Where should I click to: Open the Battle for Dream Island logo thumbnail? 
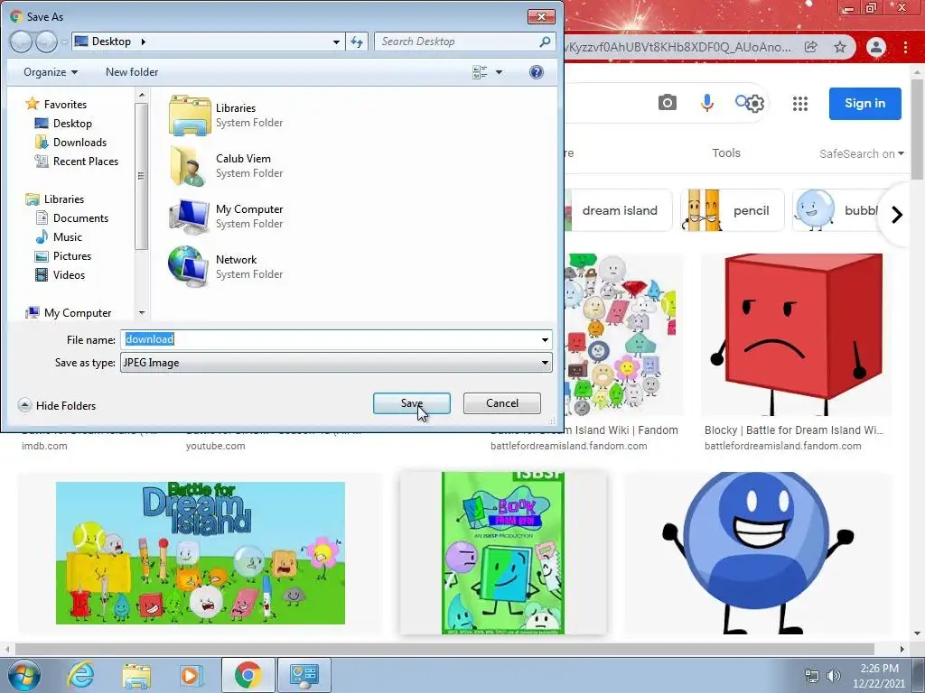(201, 553)
